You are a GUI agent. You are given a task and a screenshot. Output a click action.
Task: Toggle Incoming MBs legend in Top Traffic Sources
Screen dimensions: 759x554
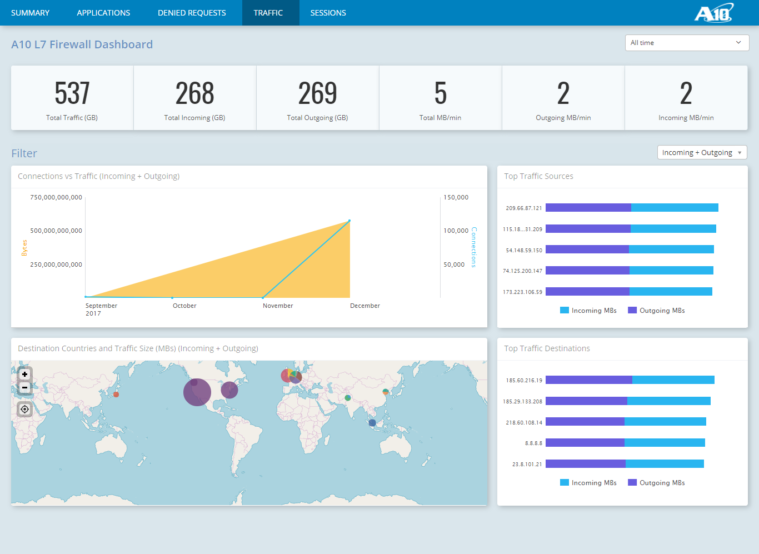tap(588, 311)
